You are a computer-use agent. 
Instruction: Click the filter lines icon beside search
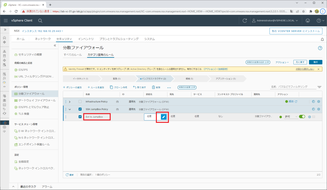click(x=319, y=87)
